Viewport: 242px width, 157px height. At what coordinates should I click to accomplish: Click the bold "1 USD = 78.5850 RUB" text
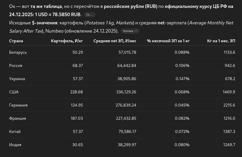pos(58,14)
